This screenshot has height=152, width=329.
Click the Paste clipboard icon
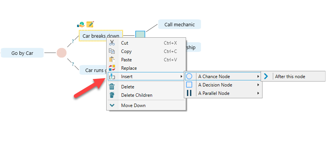(x=112, y=59)
